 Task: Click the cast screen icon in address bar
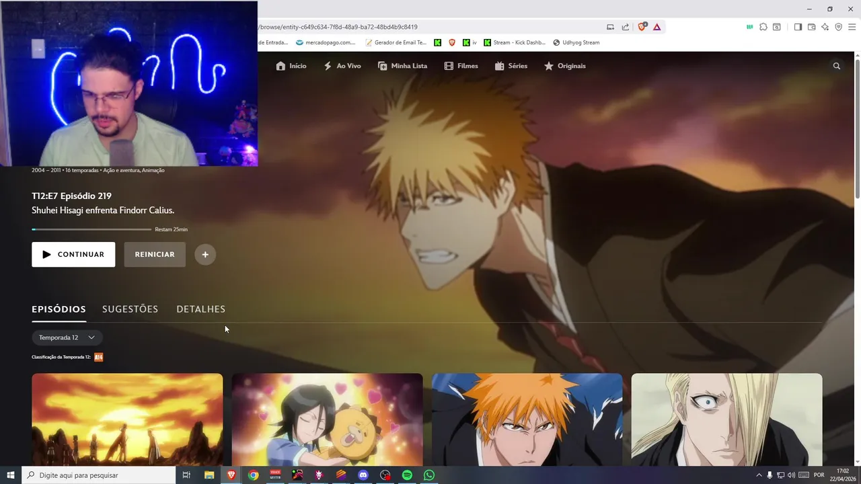point(610,27)
